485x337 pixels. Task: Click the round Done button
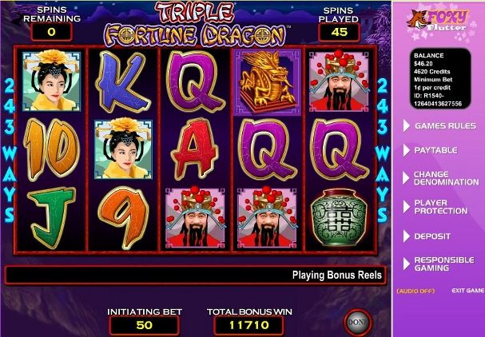[358, 323]
